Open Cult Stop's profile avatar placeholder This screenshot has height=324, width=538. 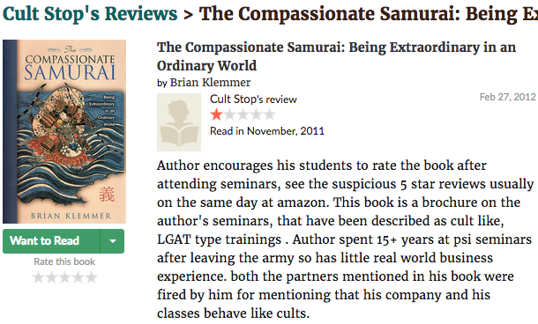click(x=179, y=122)
